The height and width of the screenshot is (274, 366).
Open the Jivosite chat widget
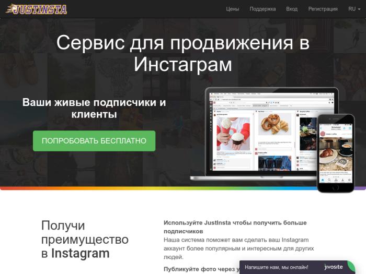coord(297,267)
